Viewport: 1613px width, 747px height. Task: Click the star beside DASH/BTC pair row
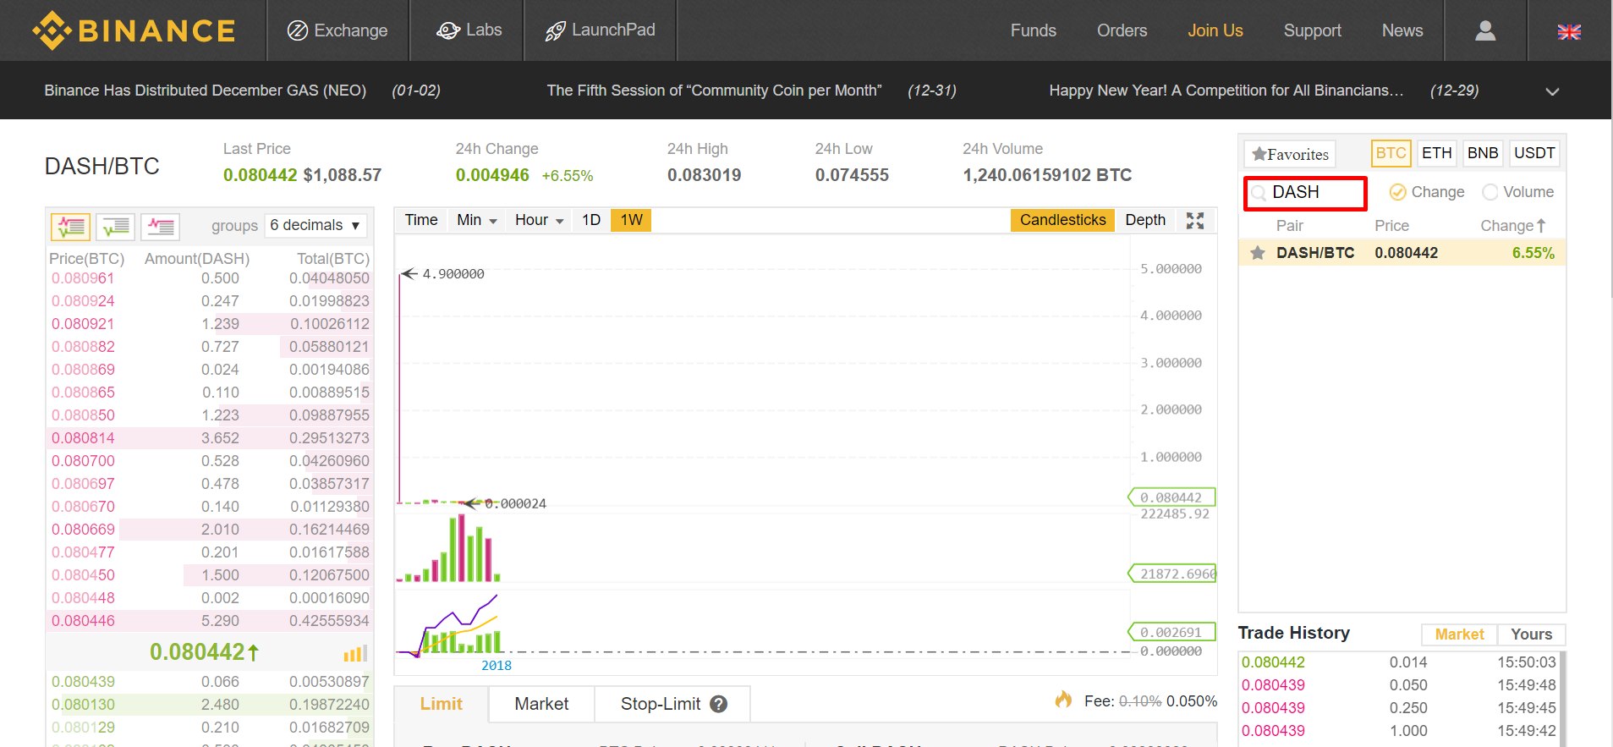pos(1258,253)
